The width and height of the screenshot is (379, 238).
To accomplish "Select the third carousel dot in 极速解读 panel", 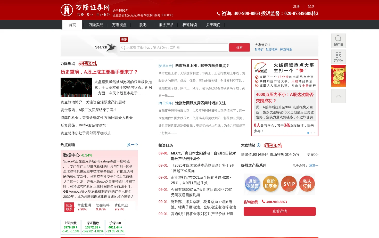I will [x=315, y=133].
